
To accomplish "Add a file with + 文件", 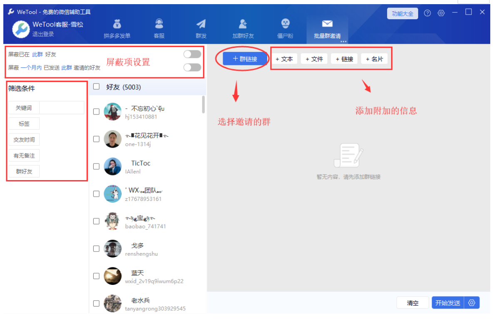I will (x=314, y=59).
